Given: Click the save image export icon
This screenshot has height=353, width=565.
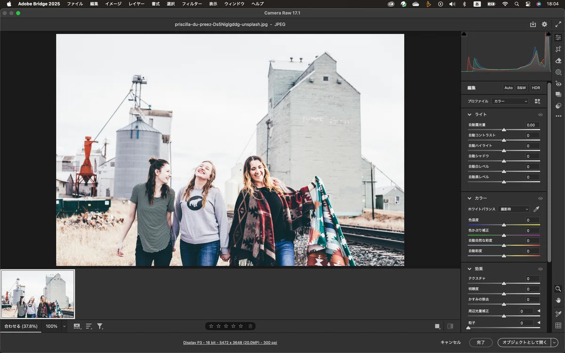Looking at the screenshot, I should point(533,24).
